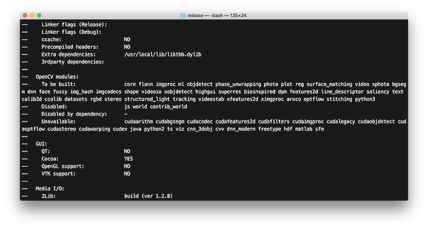Viewport: 428px width, 229px height.
Task: Click the 'img_hash' module name
Action: (x=81, y=92)
